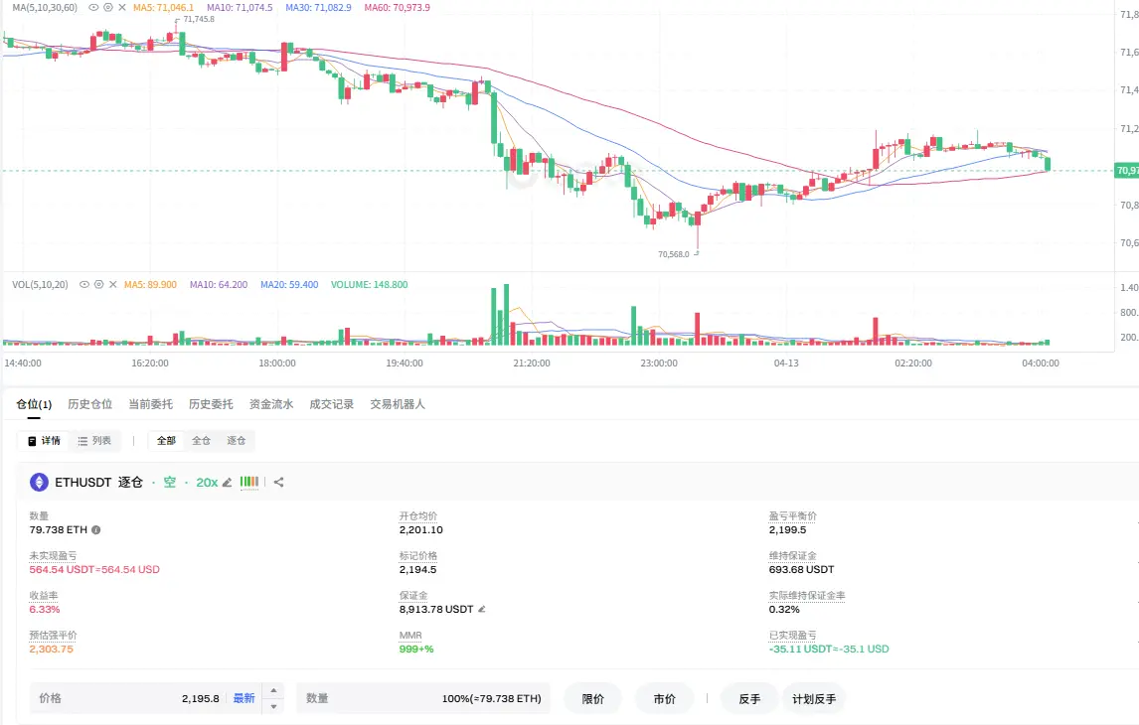Image resolution: width=1139 pixels, height=725 pixels.
Task: Click the 收益率 label
Action: coord(44,596)
